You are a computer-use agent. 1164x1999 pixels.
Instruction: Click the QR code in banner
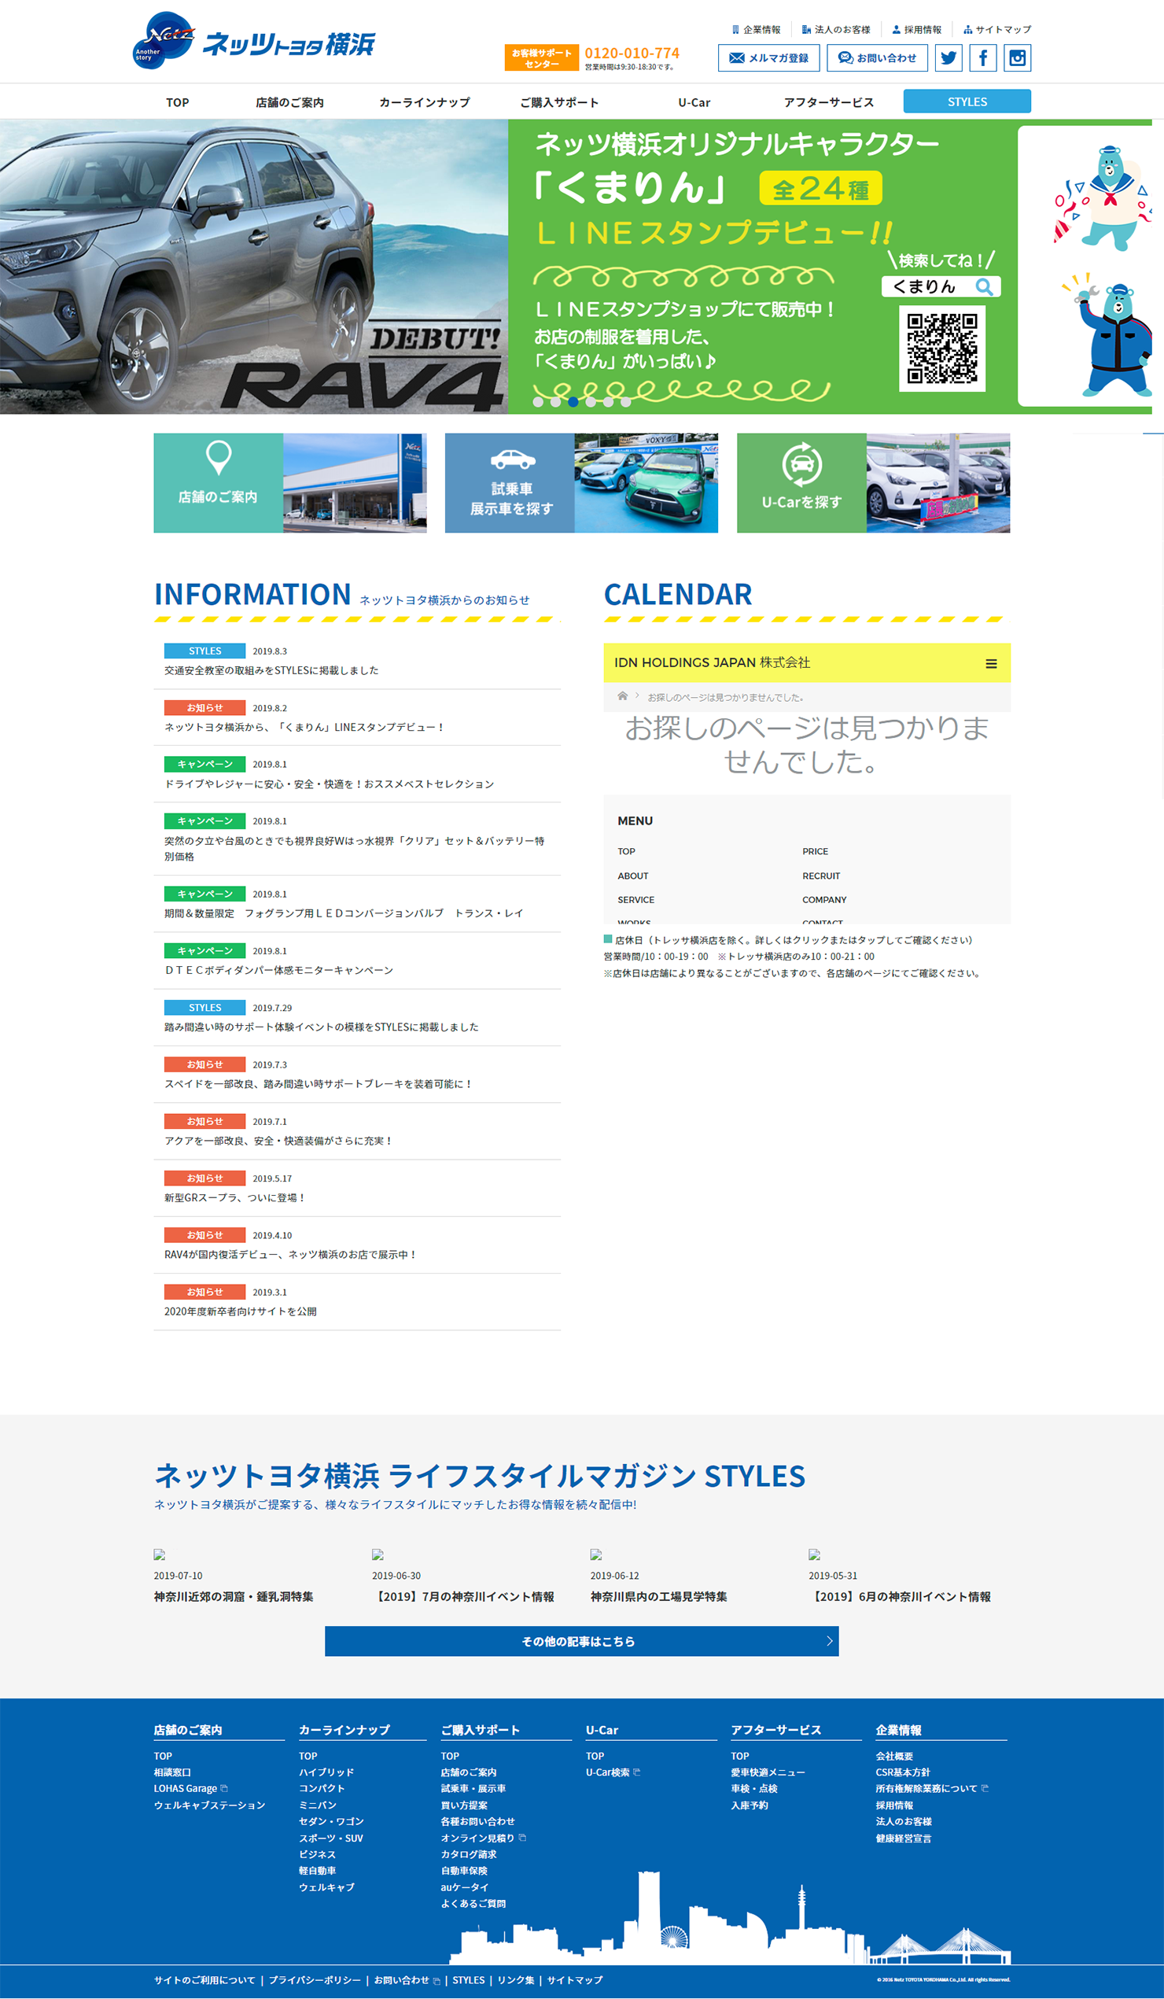point(942,349)
